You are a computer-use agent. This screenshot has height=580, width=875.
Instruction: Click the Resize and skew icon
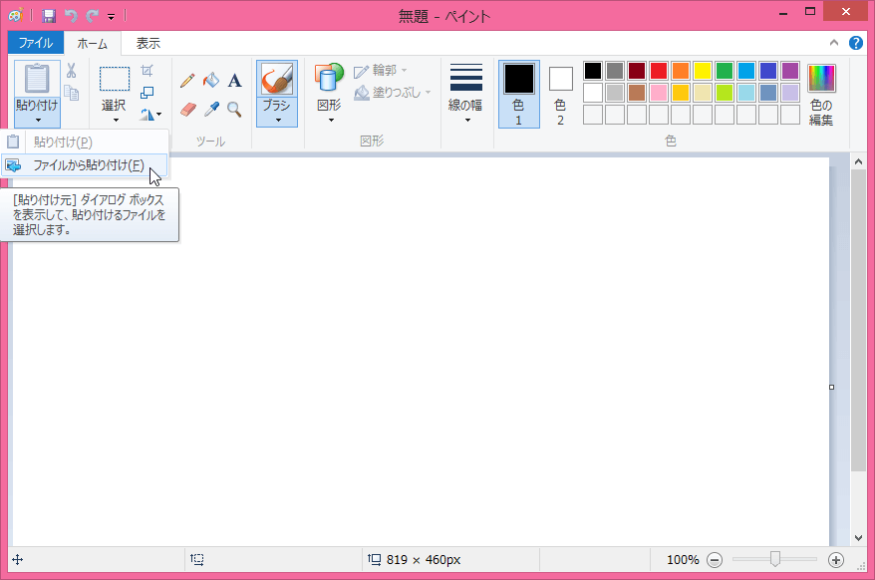coord(146,92)
